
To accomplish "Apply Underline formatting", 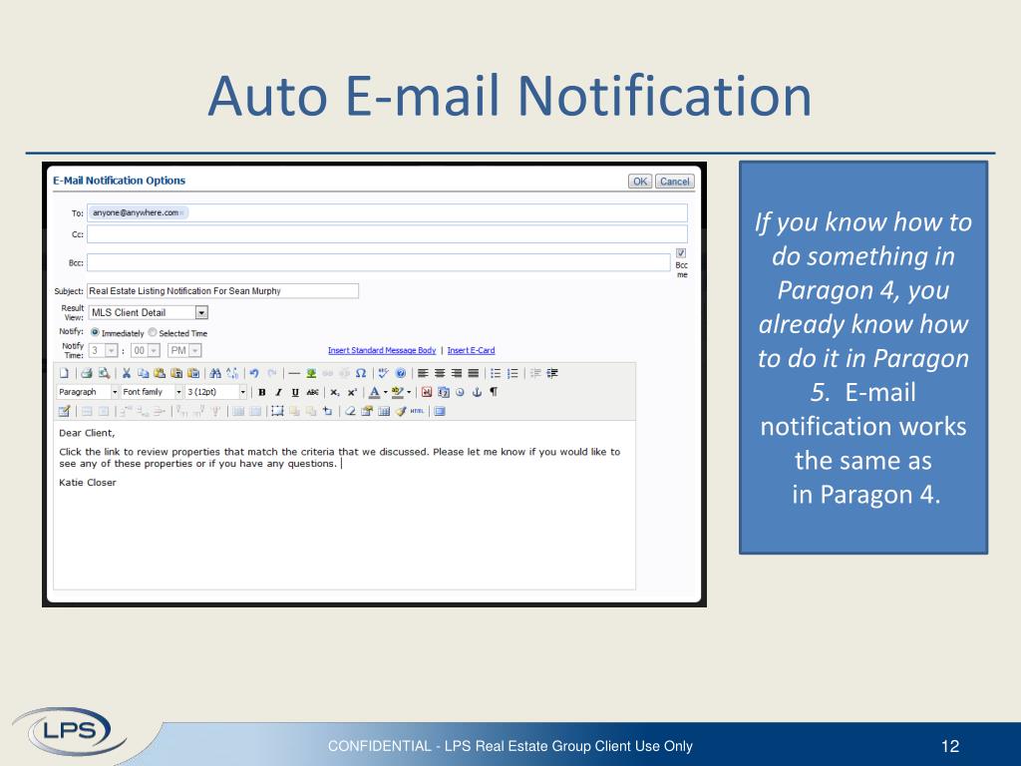I will [295, 392].
